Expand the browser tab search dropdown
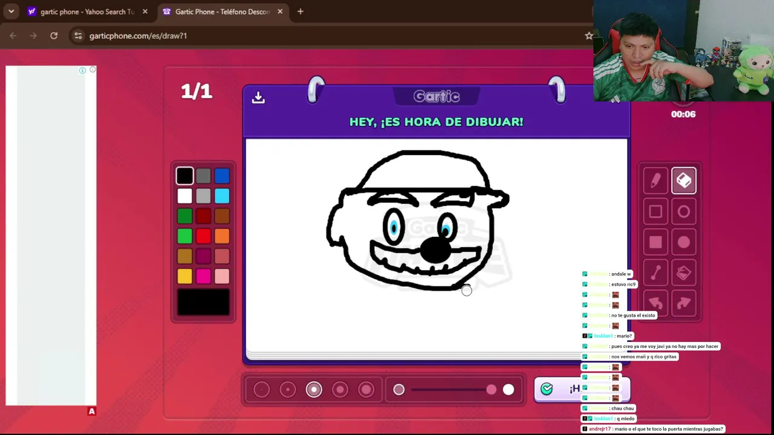Viewport: 774px width, 435px height. coord(11,11)
